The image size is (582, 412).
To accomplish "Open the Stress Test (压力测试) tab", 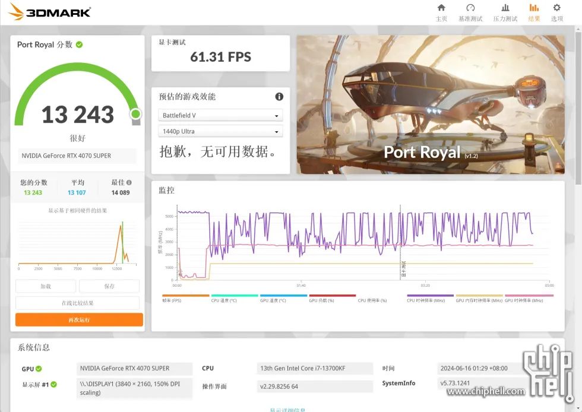I will (505, 12).
